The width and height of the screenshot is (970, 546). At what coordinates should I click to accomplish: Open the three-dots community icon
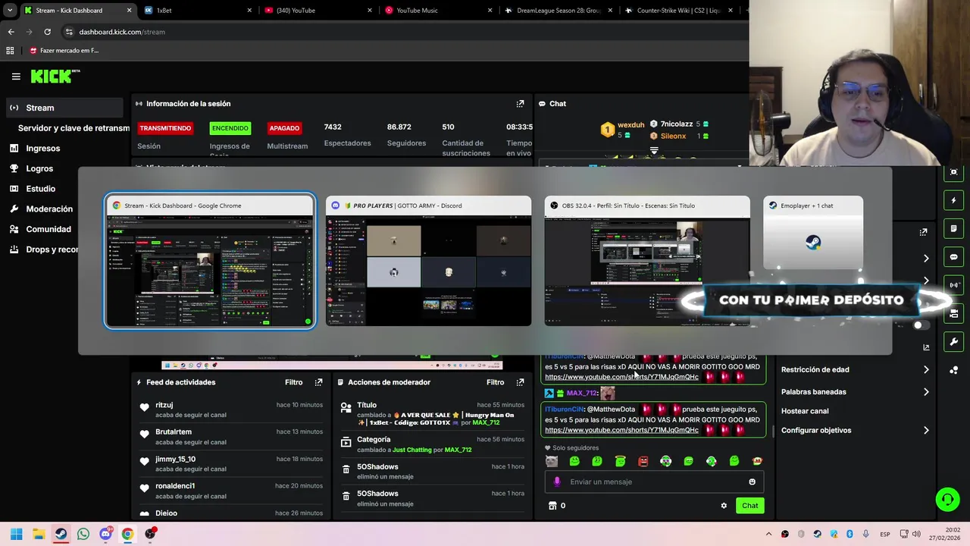(x=954, y=370)
